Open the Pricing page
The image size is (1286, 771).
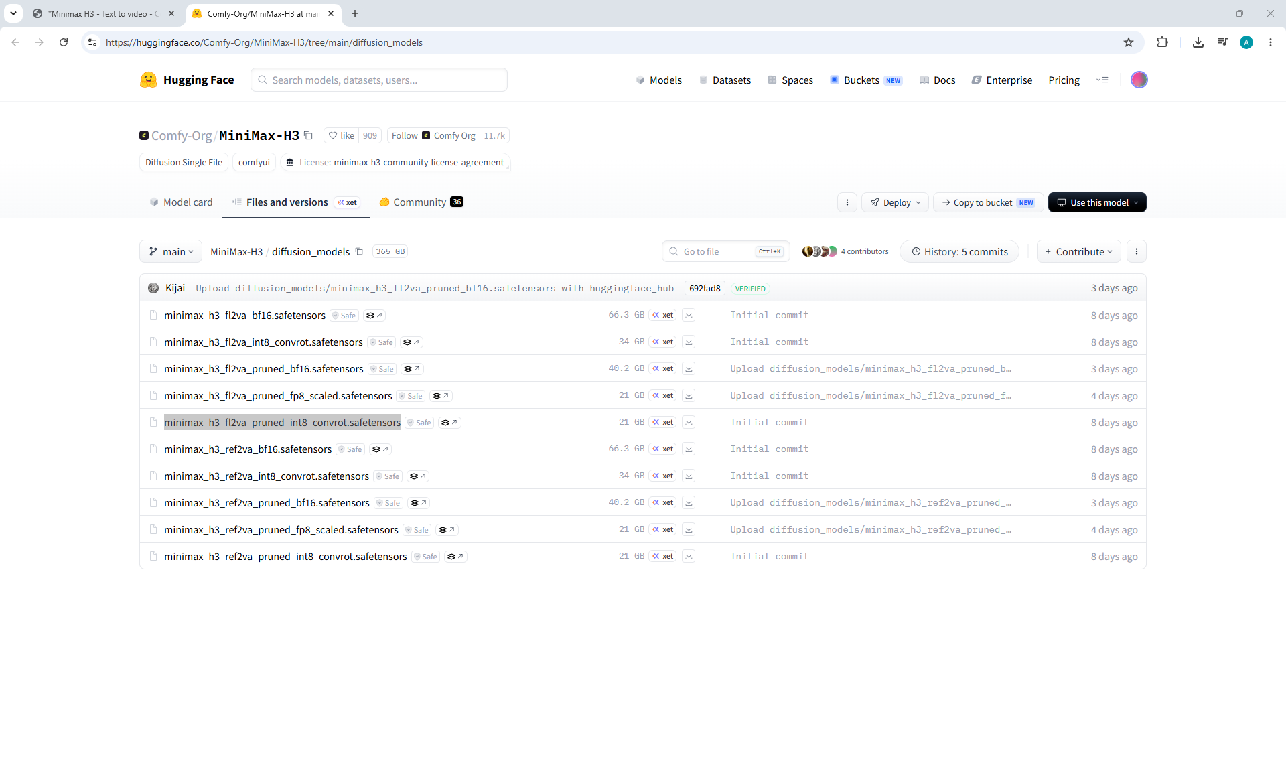click(1064, 80)
